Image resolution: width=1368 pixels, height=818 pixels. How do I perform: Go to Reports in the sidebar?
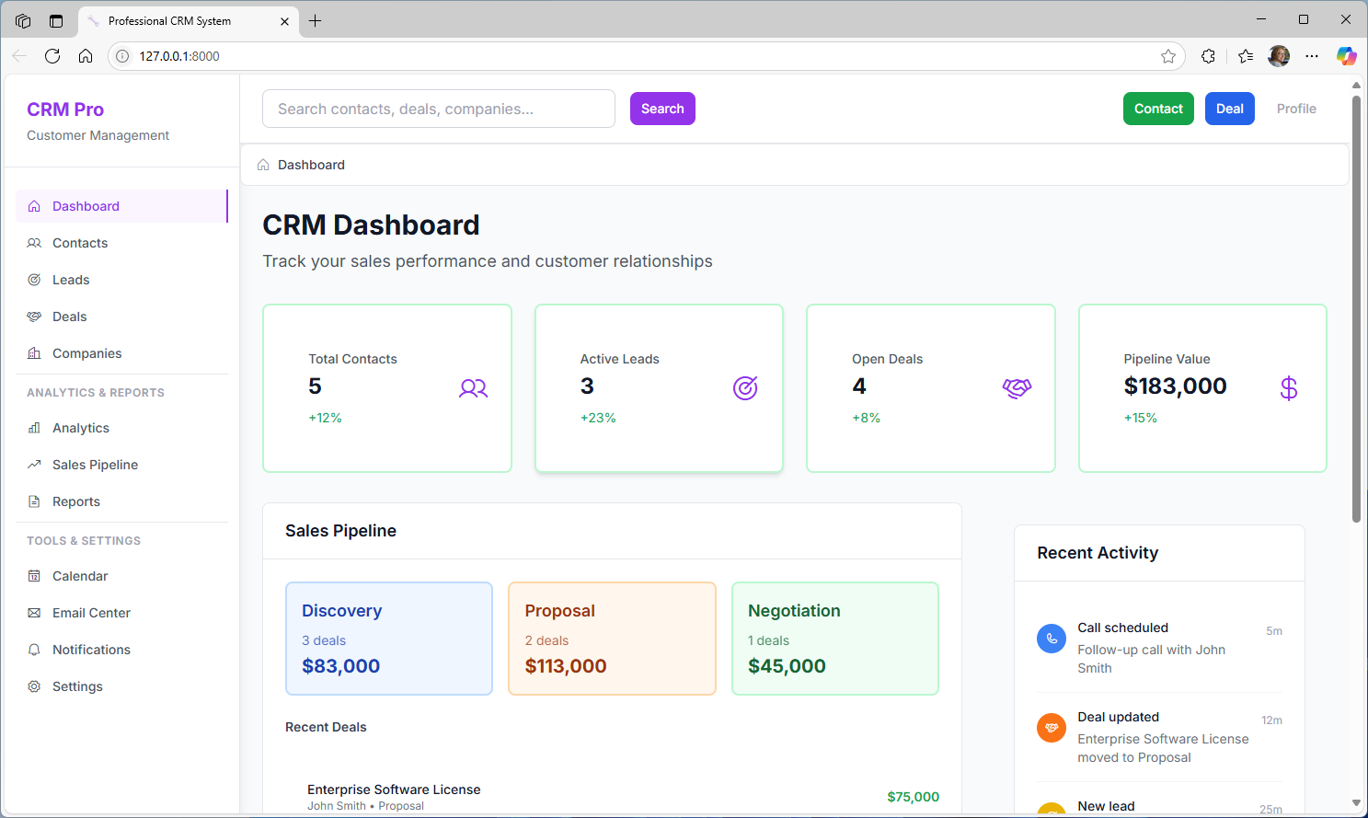point(121,501)
